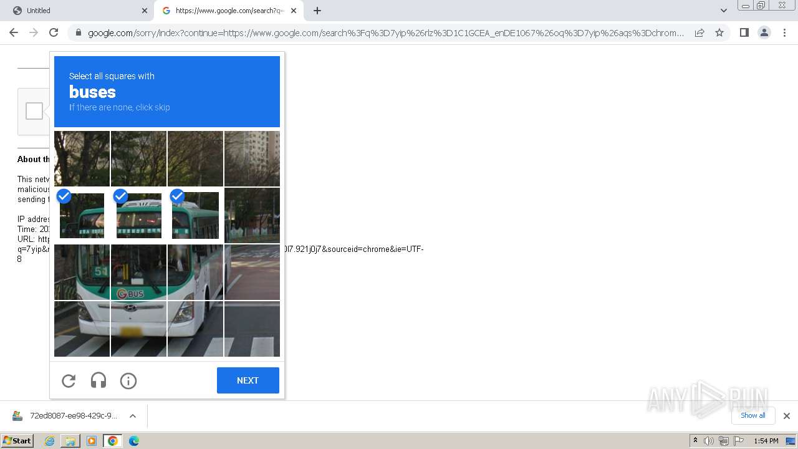Show all downloads
This screenshot has height=449, width=798.
(753, 415)
